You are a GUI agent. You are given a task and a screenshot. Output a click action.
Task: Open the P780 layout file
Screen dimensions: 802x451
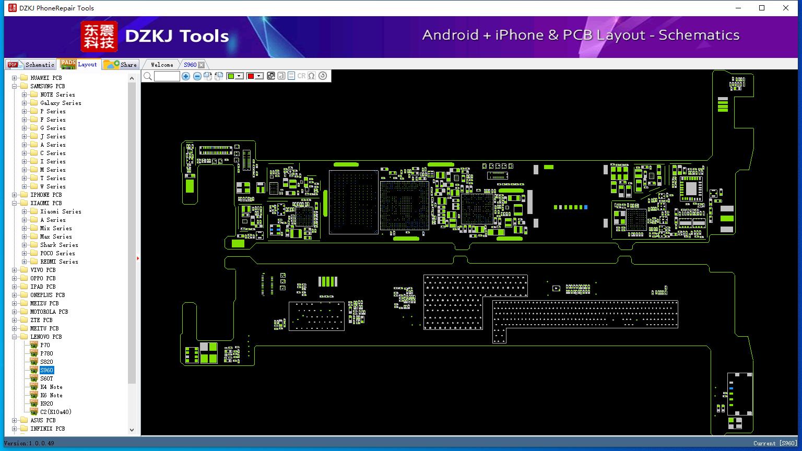pyautogui.click(x=46, y=353)
